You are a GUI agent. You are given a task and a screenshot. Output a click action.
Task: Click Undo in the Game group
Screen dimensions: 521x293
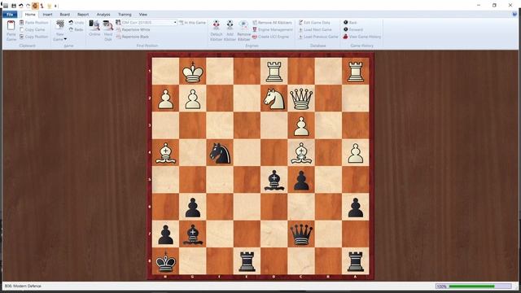click(77, 23)
